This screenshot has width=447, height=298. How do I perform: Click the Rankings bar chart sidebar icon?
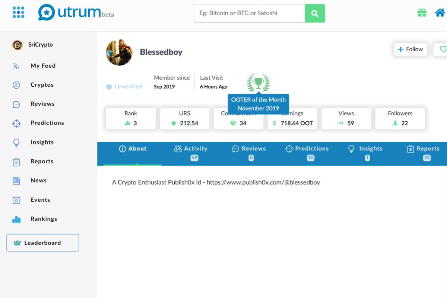[x=16, y=219]
